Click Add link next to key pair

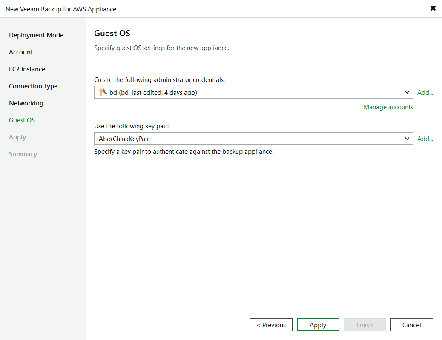[x=425, y=139]
